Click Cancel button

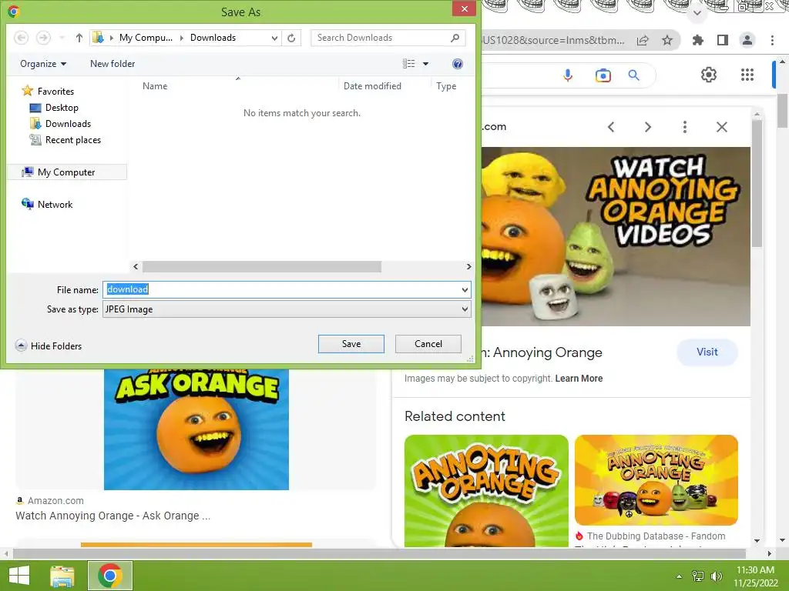pos(428,344)
